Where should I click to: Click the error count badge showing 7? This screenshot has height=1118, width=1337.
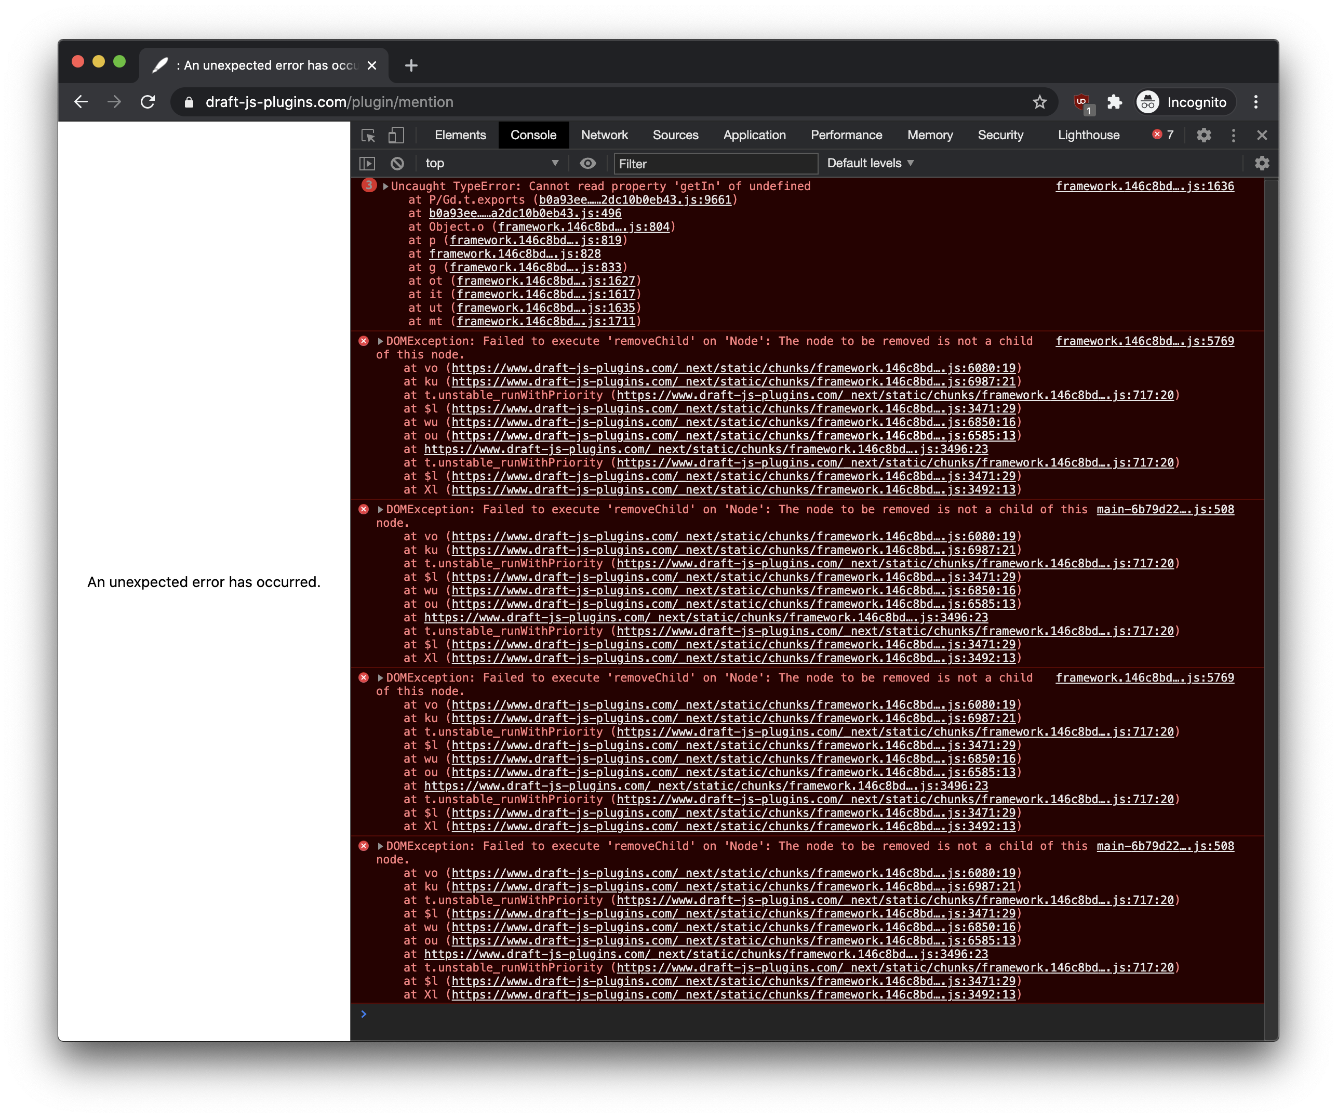(1162, 135)
